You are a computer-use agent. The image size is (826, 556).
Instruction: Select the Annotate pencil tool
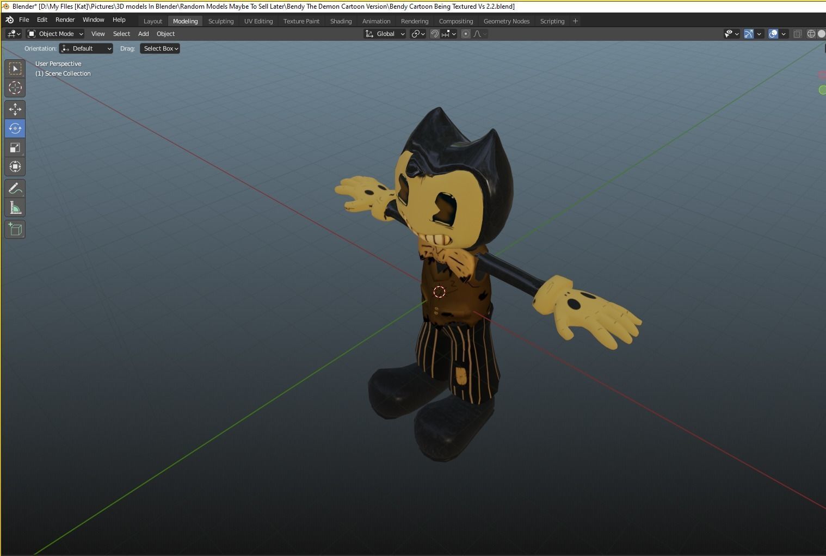(x=15, y=188)
